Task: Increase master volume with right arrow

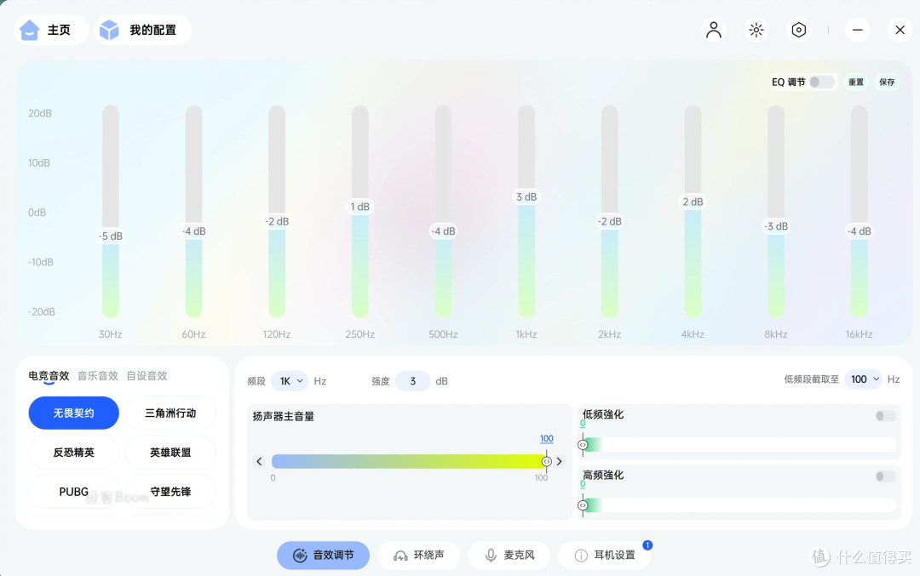Action: (x=559, y=462)
